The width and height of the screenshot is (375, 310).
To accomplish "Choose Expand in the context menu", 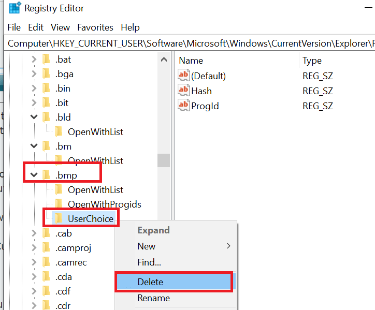I will (153, 230).
